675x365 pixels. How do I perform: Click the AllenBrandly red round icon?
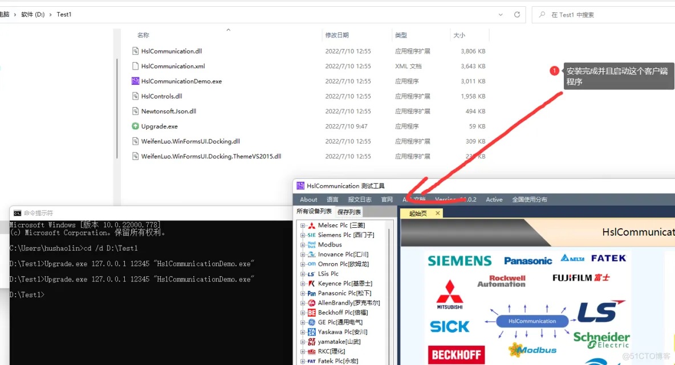click(x=312, y=303)
